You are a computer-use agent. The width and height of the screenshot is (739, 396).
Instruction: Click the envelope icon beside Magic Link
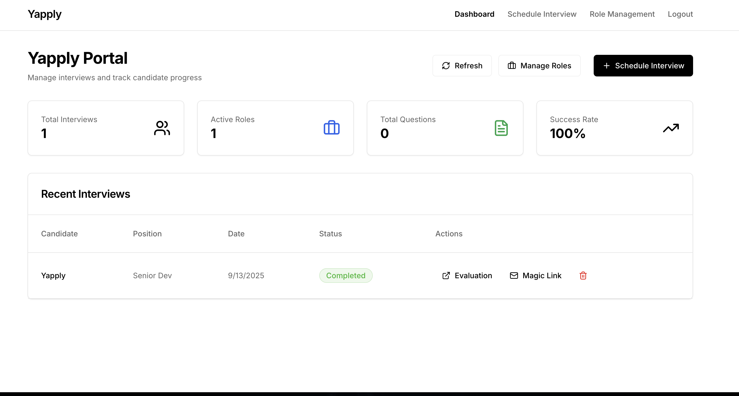[x=514, y=276]
